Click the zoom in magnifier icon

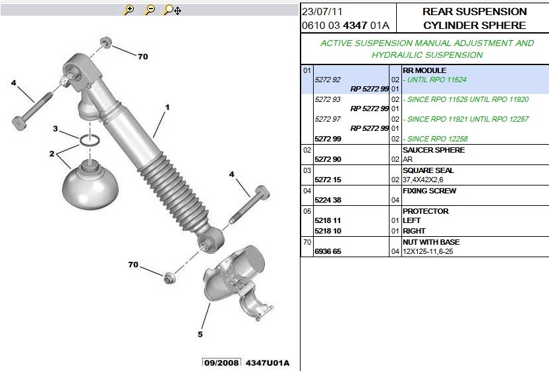(129, 10)
